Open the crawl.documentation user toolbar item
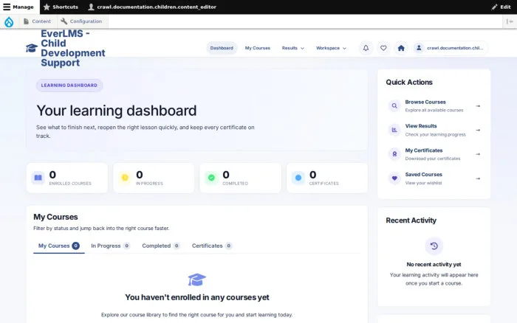Screen dimensions: 517x323 tap(152, 7)
